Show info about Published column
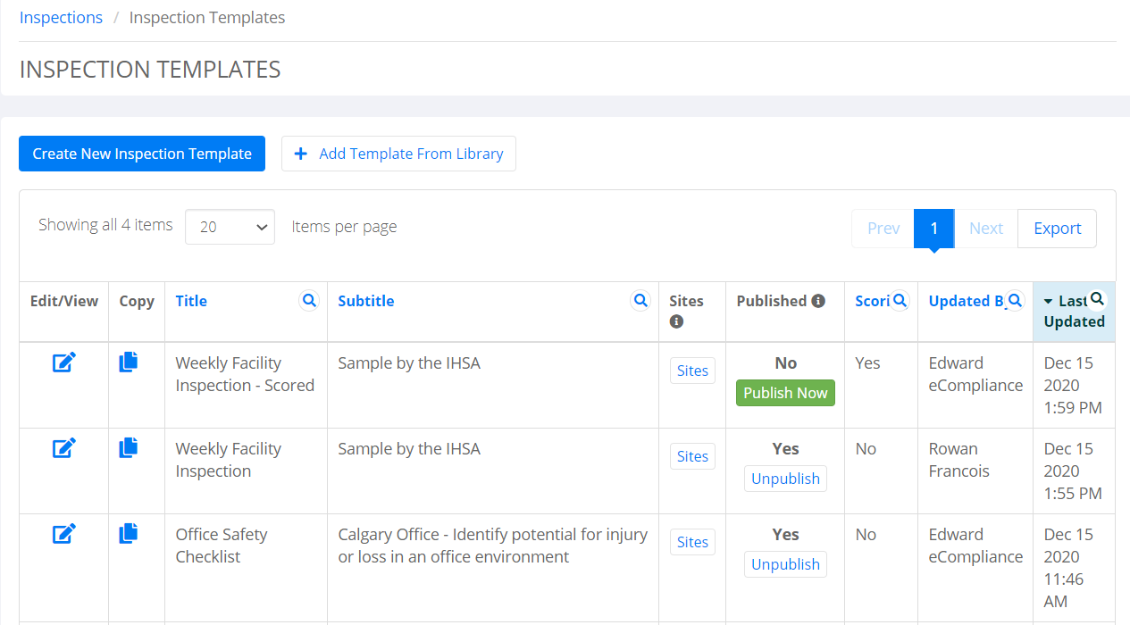The height and width of the screenshot is (625, 1130). 818,301
